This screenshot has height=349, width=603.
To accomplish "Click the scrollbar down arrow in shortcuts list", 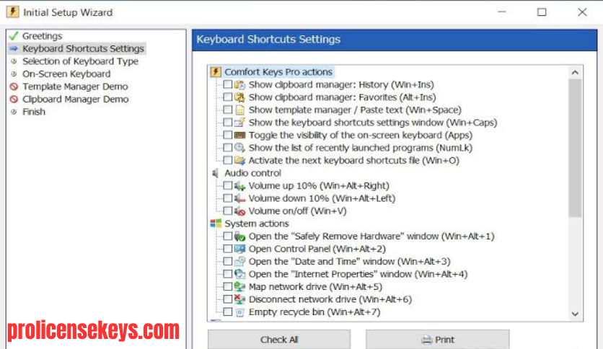I will (575, 314).
